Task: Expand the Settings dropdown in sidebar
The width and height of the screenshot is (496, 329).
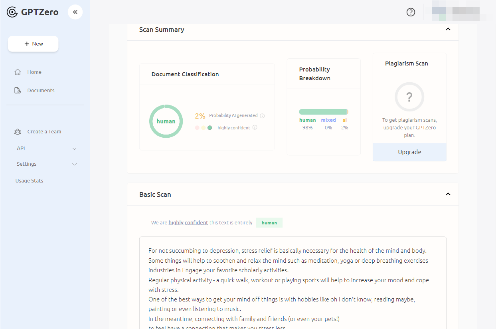Action: (x=74, y=164)
